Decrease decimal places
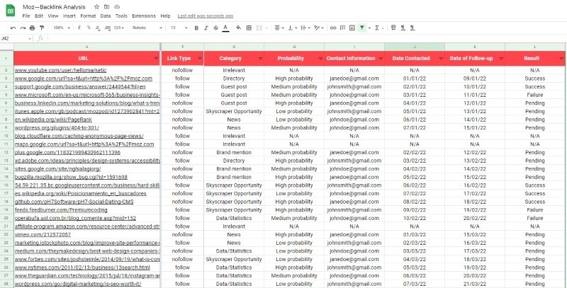Screen dimensions: 567x288 click(x=98, y=28)
